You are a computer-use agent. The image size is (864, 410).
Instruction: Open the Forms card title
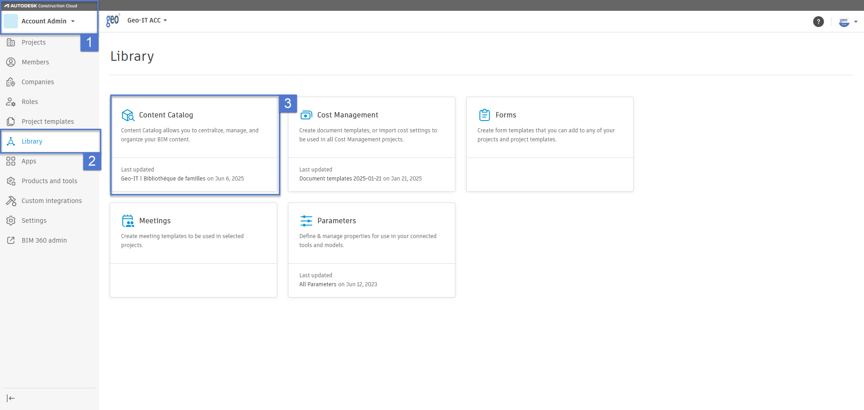[506, 115]
